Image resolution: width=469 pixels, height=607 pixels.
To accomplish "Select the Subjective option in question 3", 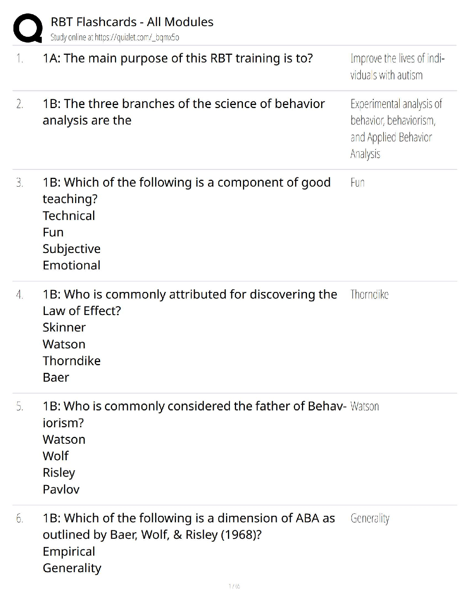I will pos(72,249).
